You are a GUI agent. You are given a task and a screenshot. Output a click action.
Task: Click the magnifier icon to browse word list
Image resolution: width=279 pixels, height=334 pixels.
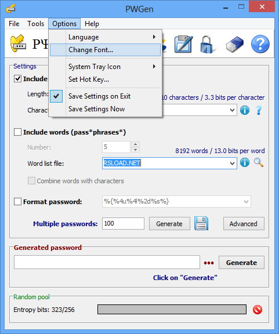pyautogui.click(x=259, y=162)
